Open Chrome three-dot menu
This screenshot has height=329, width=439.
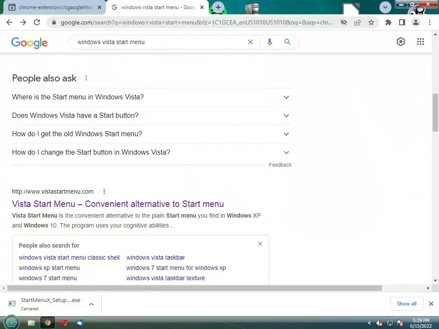click(x=430, y=22)
